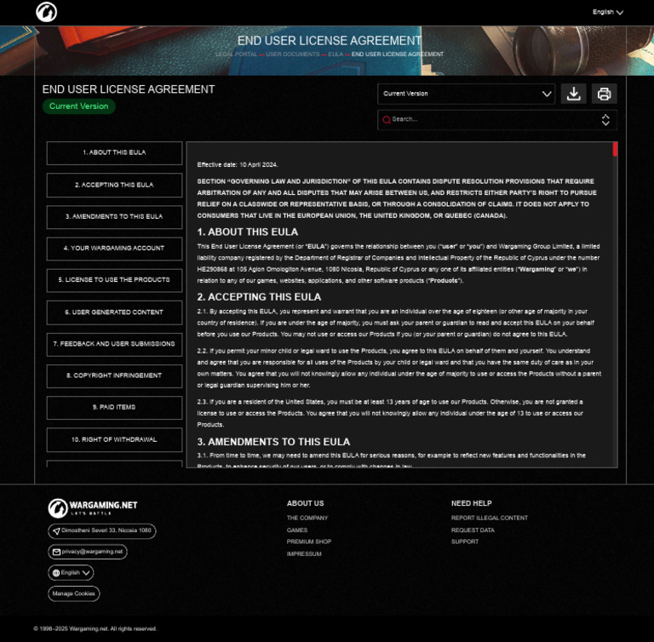Open User Documents breadcrumb link
The image size is (654, 642).
(292, 54)
